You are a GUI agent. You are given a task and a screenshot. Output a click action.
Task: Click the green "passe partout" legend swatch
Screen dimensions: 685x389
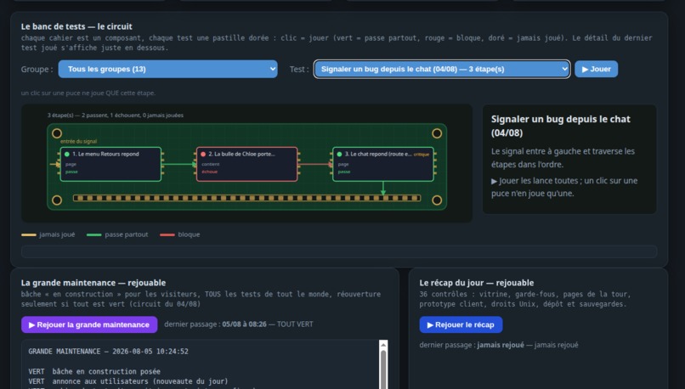pos(94,235)
